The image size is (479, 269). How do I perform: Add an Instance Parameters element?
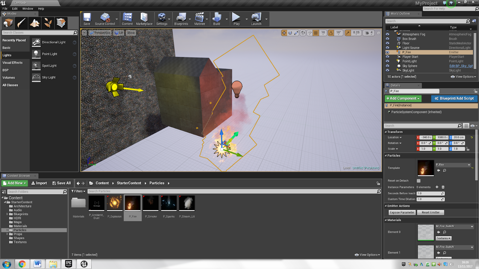click(x=437, y=187)
